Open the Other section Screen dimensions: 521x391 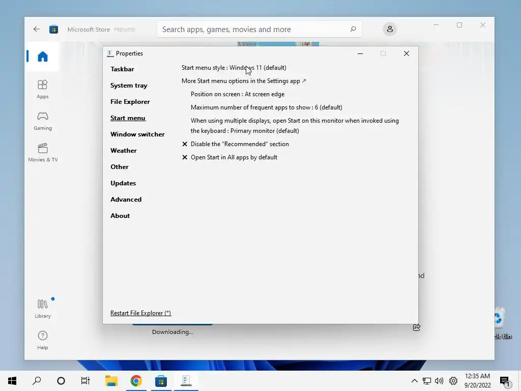click(x=119, y=167)
